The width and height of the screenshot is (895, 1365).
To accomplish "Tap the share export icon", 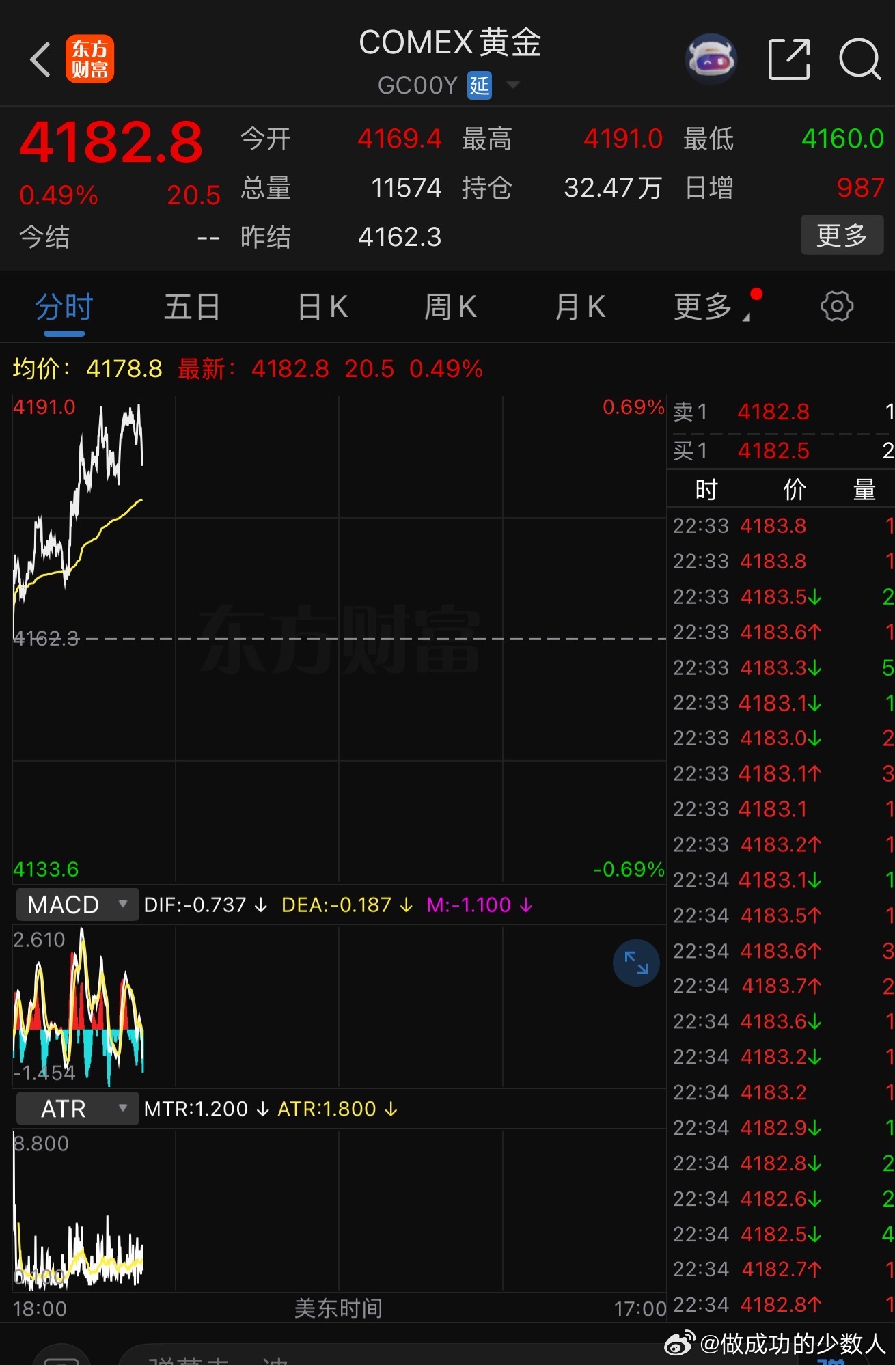I will (789, 59).
